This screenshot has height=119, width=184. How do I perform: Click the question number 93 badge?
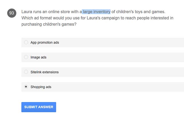click(12, 13)
